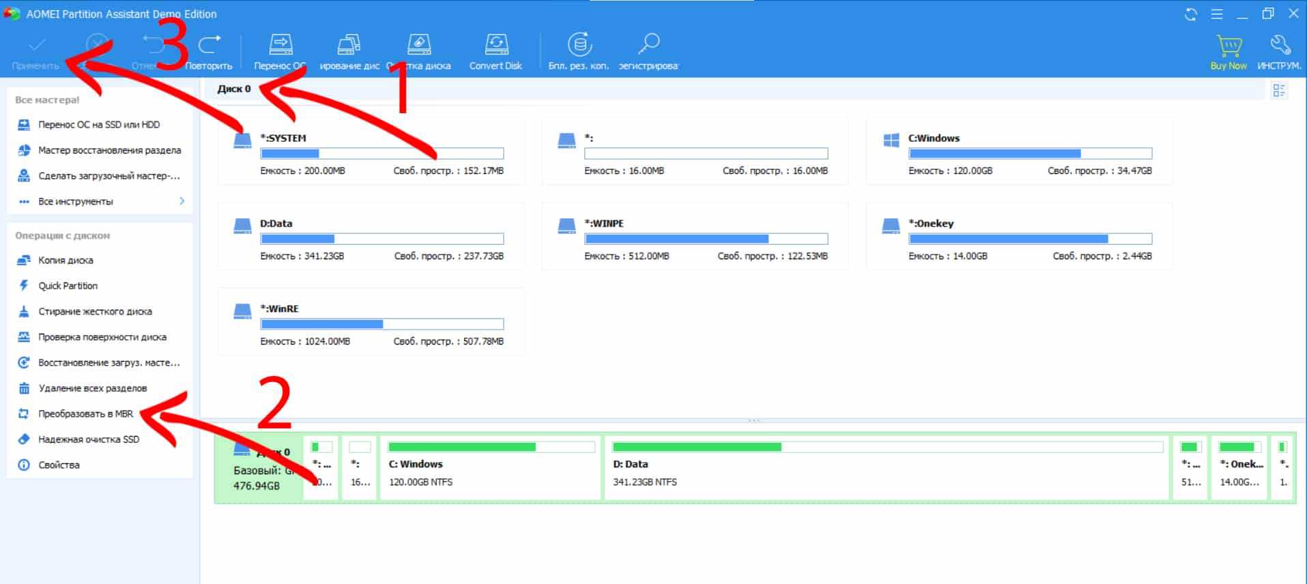Click the Диск 0 header label
The width and height of the screenshot is (1307, 584).
[x=234, y=89]
